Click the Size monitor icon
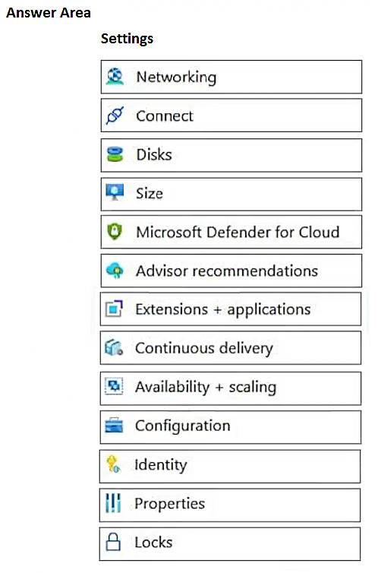The image size is (381, 573). tap(115, 192)
